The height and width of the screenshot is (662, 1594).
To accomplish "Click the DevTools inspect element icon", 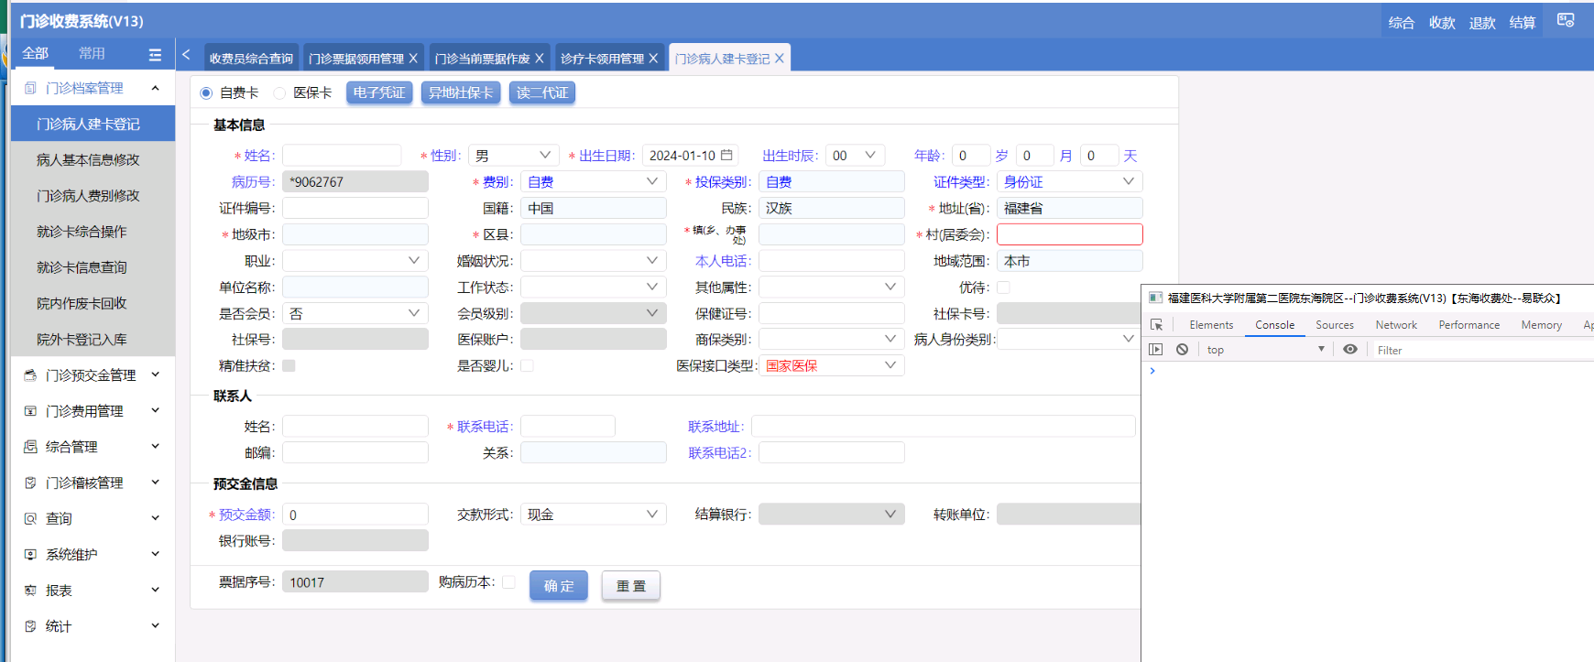I will [x=1156, y=325].
